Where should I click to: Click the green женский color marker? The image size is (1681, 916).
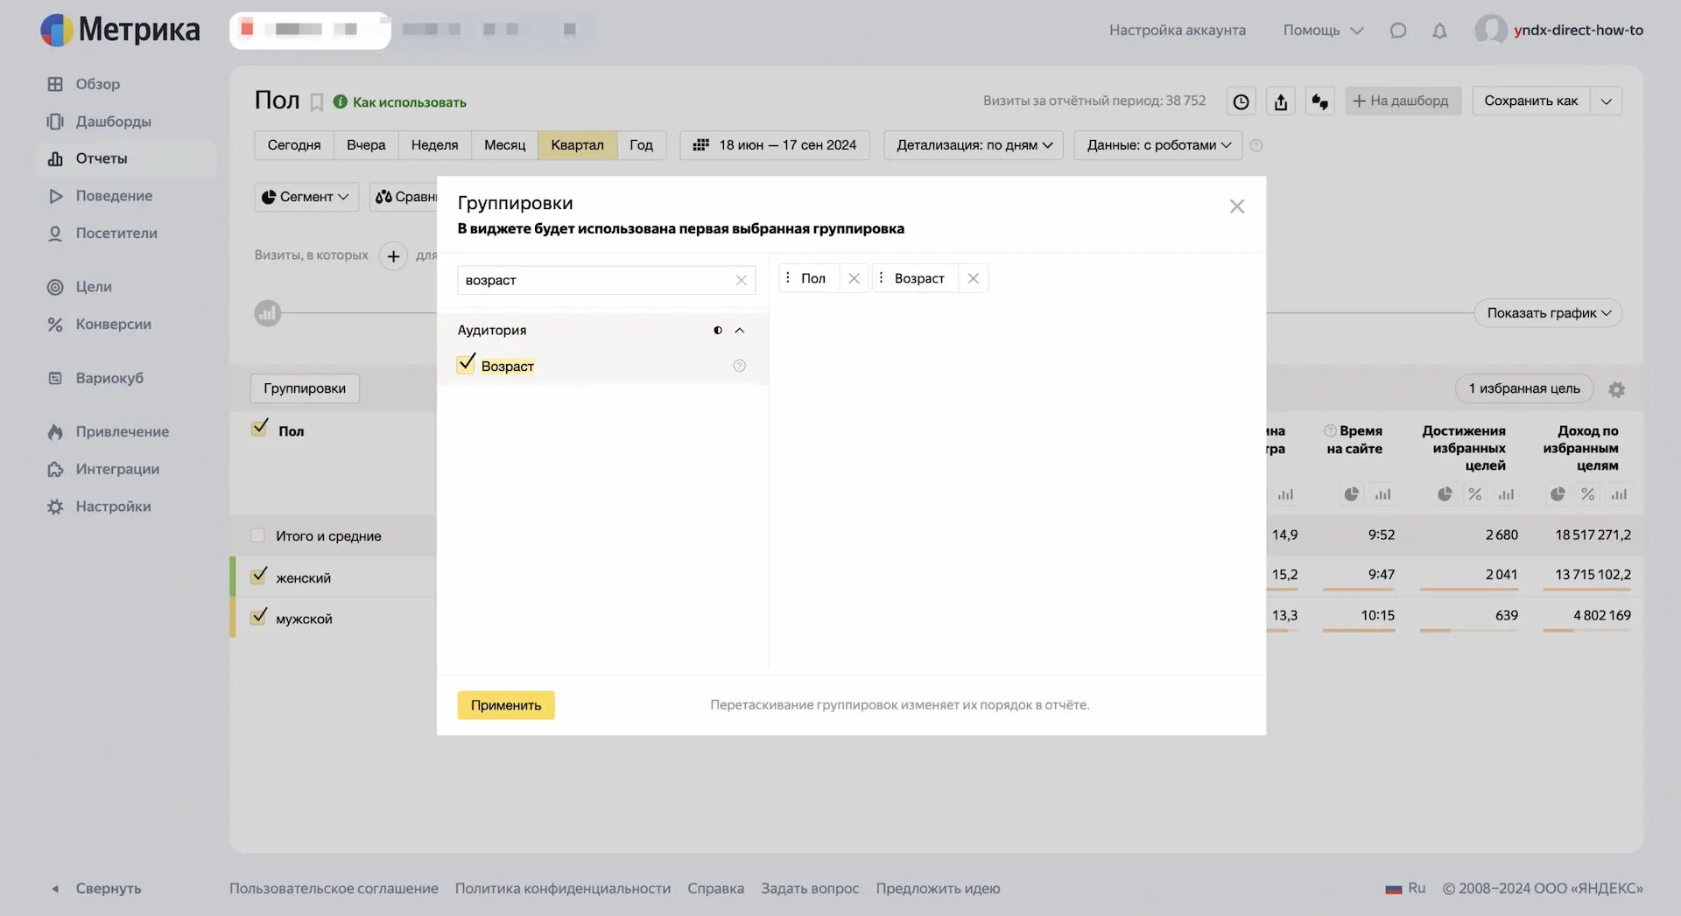[x=233, y=577]
